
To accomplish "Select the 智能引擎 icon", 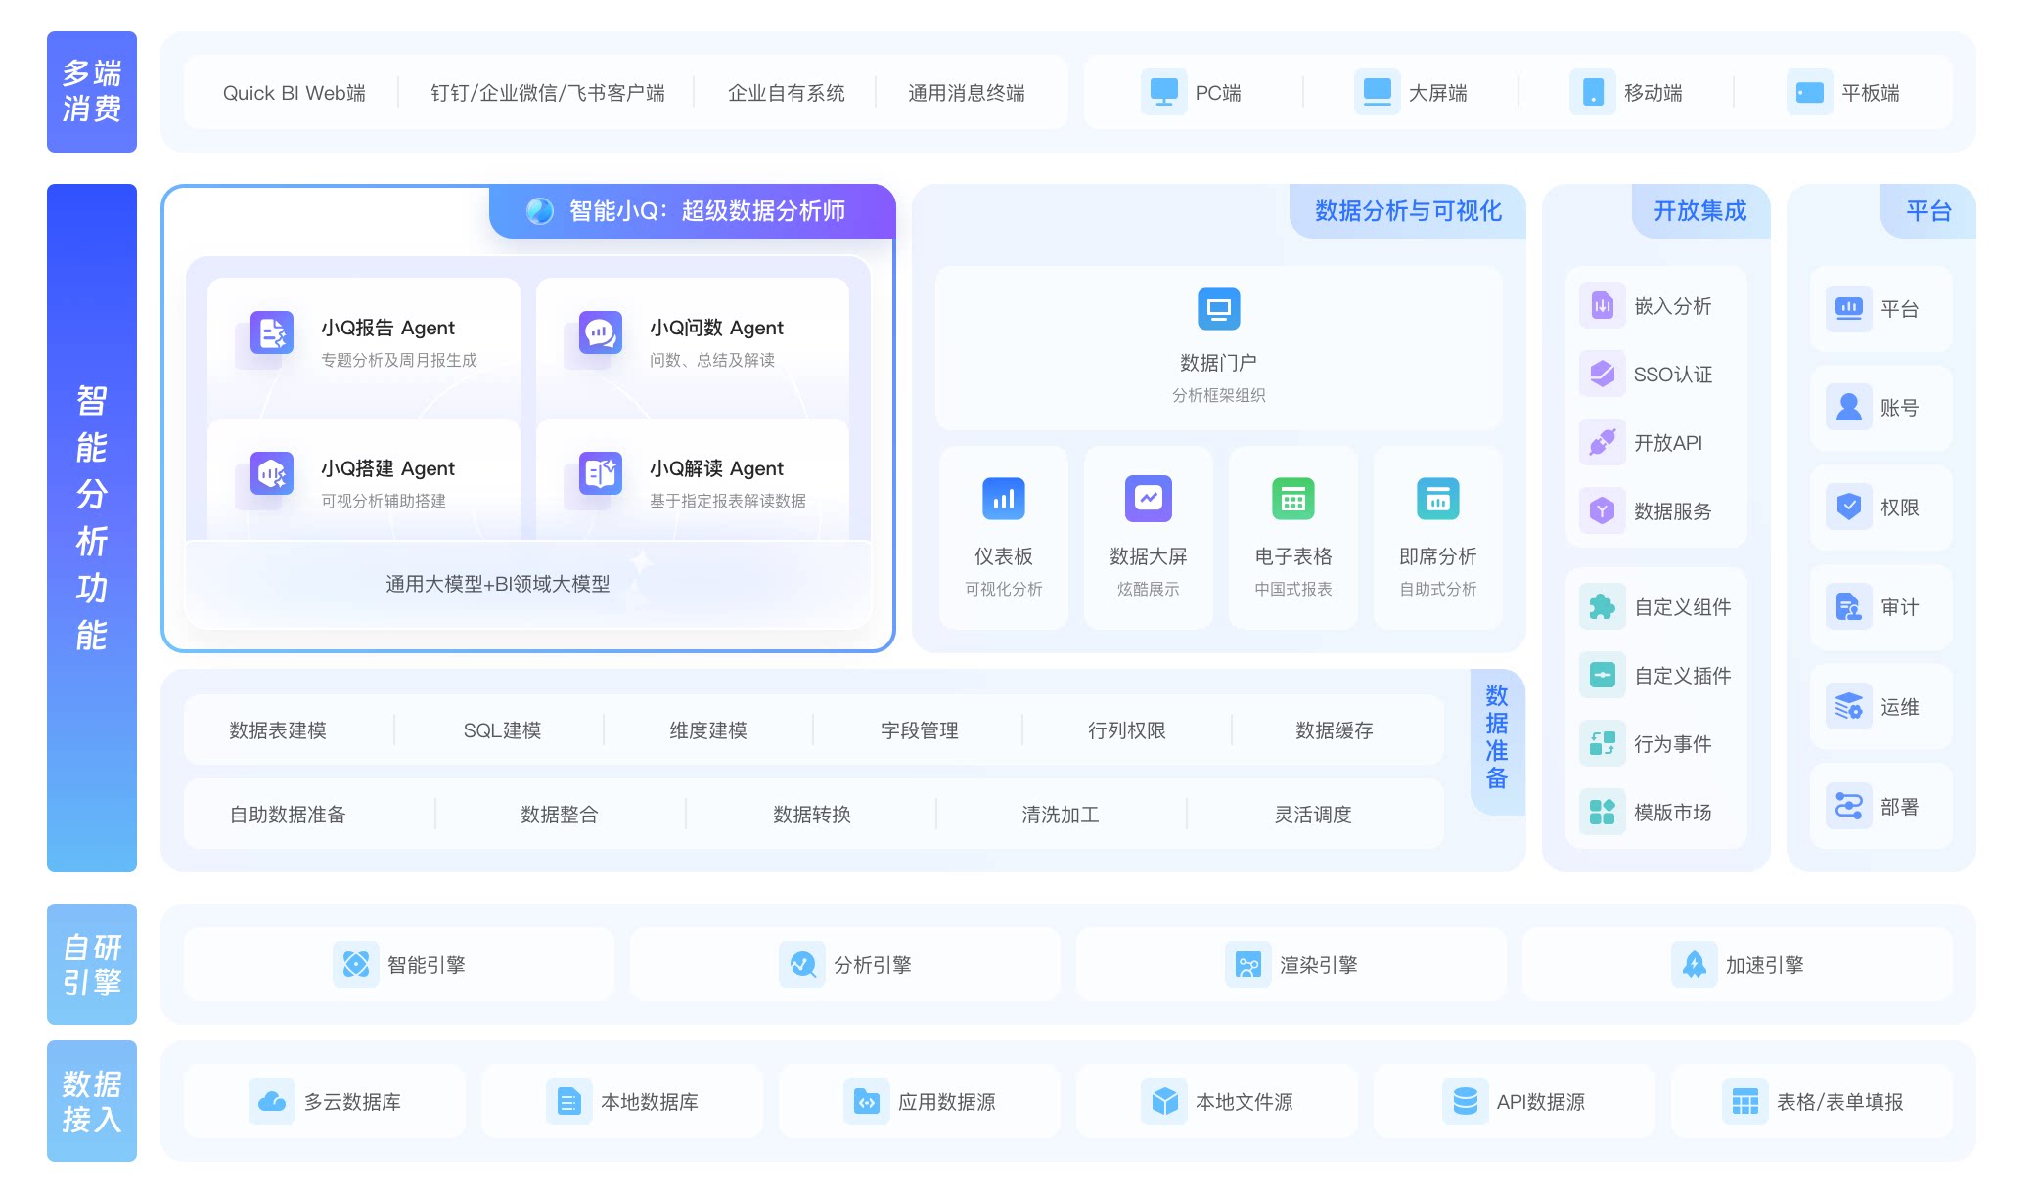I will 356,964.
